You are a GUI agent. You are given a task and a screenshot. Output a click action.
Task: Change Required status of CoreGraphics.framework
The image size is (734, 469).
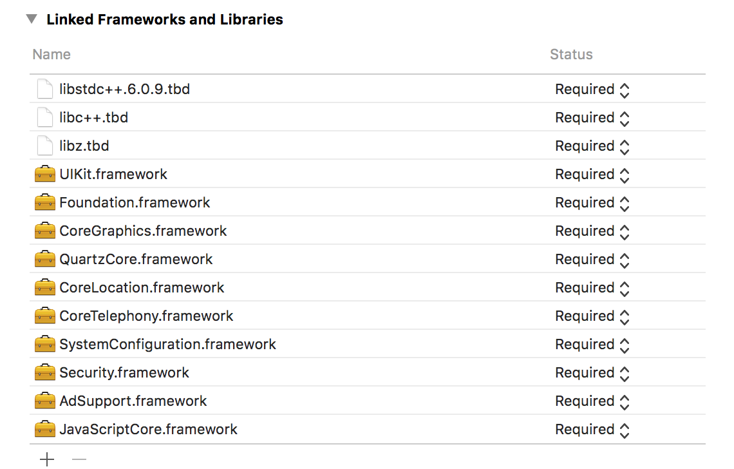pos(592,231)
